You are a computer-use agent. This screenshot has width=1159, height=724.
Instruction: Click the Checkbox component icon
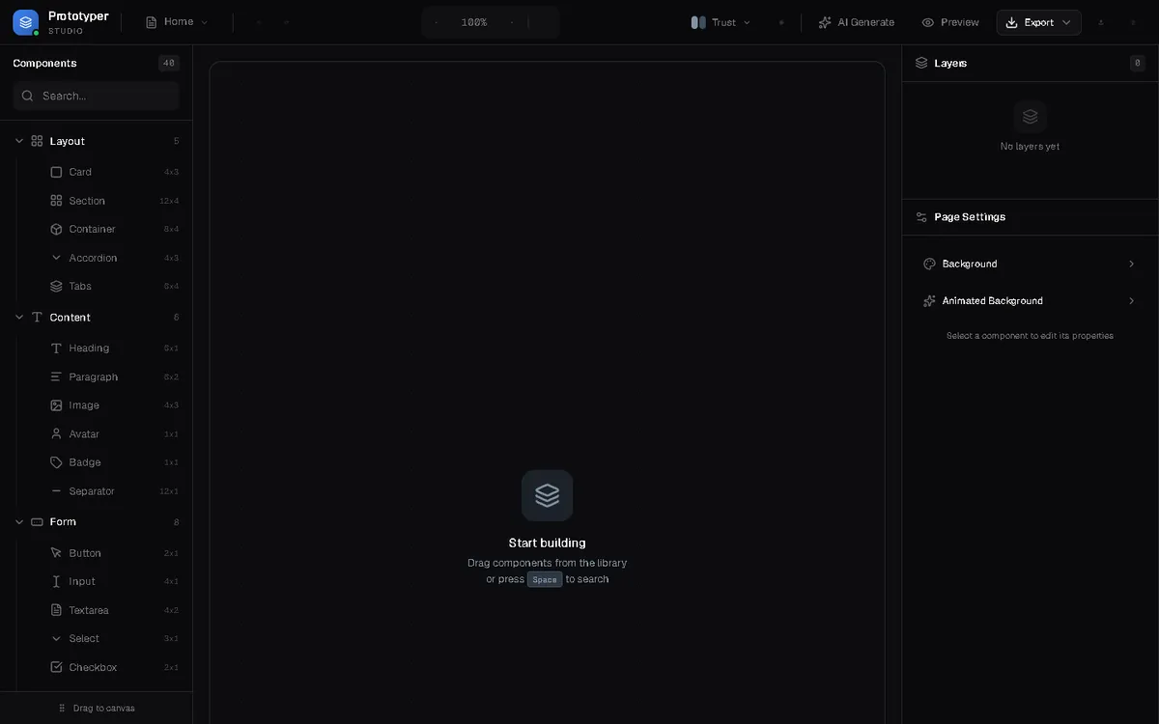(x=56, y=667)
